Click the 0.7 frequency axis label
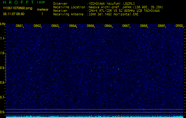This screenshot has width=186, height=118. click(3, 97)
